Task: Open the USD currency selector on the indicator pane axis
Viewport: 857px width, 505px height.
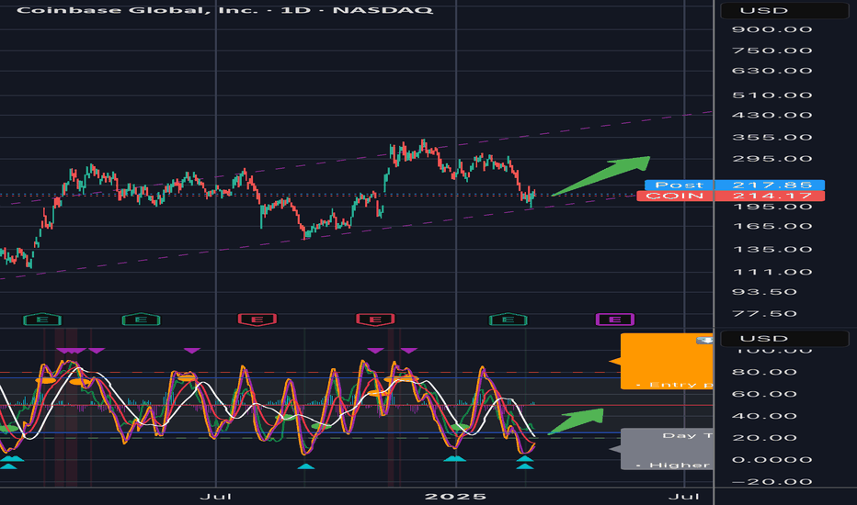Action: tap(784, 339)
